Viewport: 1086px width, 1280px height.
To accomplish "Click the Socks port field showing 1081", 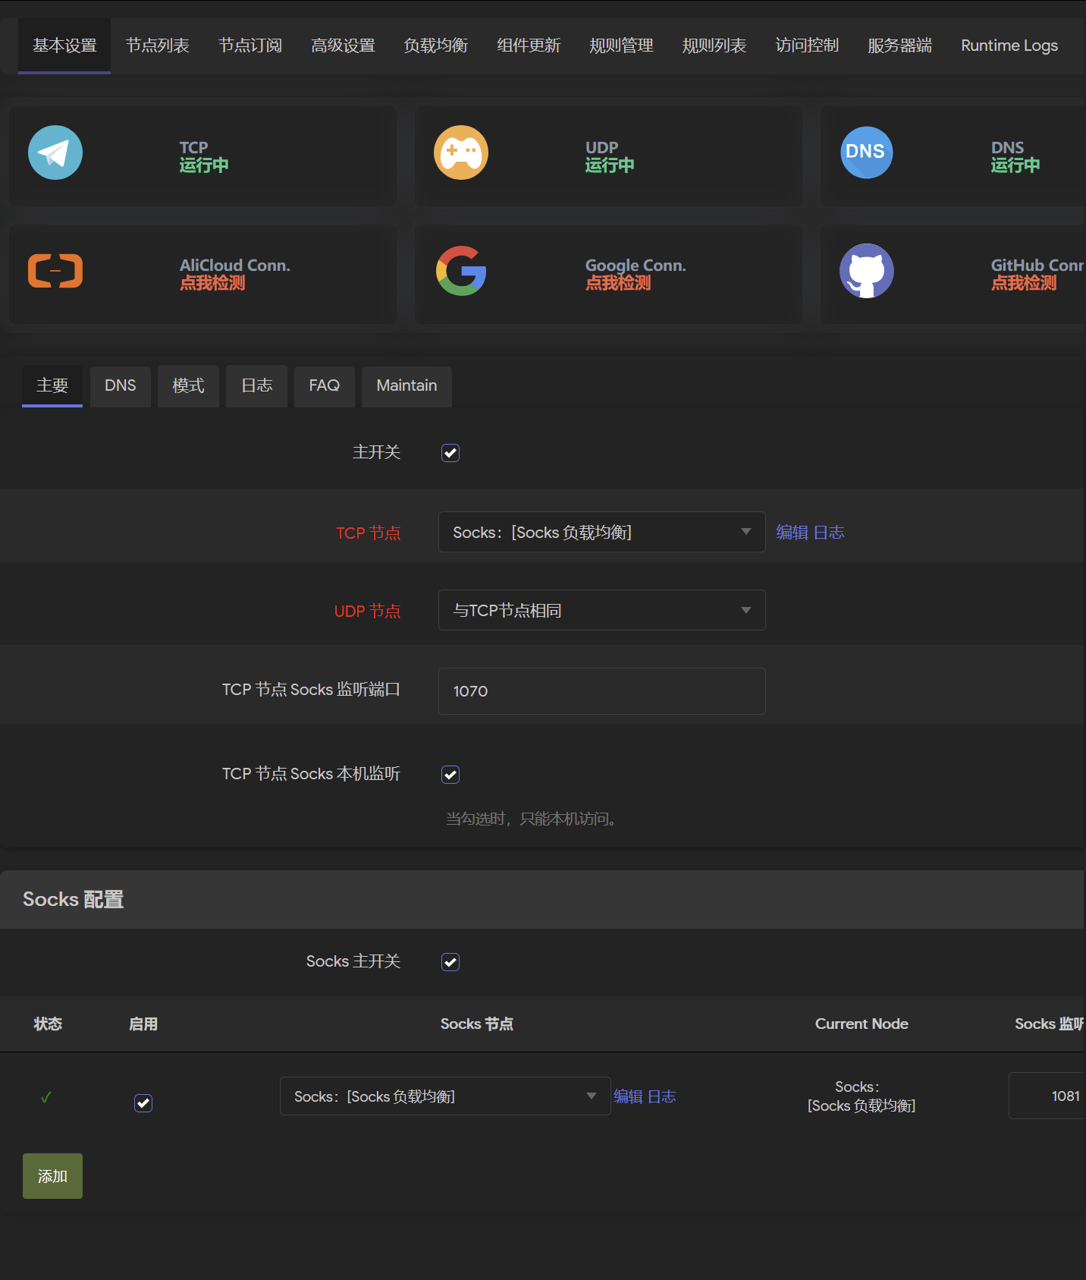I will (x=1047, y=1096).
